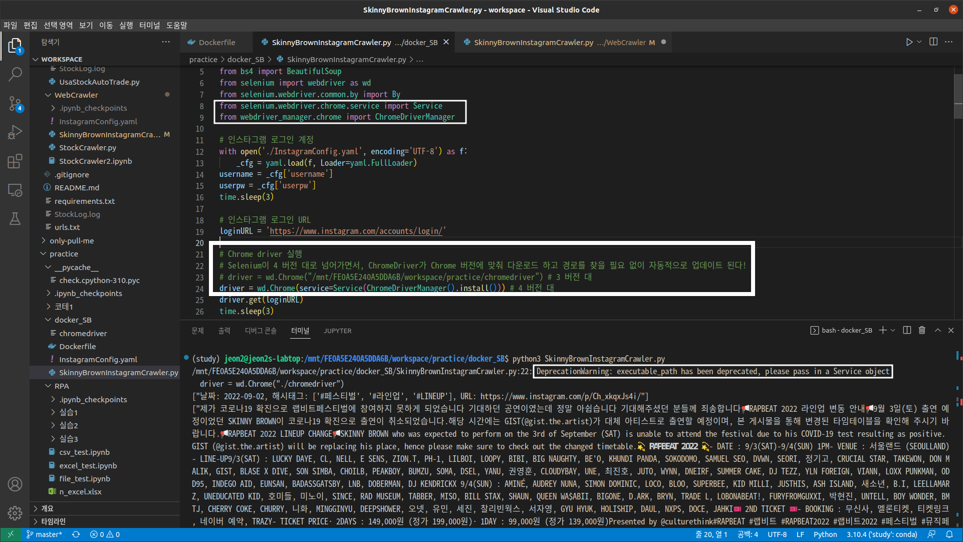Open the 터미널 menu in menu bar
The height and width of the screenshot is (542, 963).
(x=149, y=25)
